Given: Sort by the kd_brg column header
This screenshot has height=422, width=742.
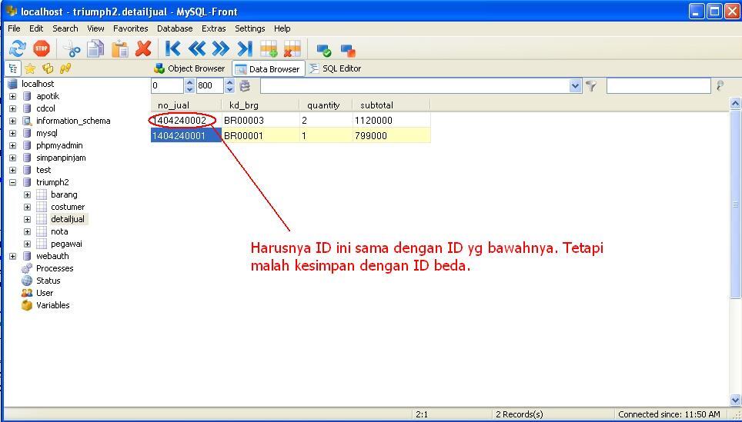Looking at the screenshot, I should point(260,105).
